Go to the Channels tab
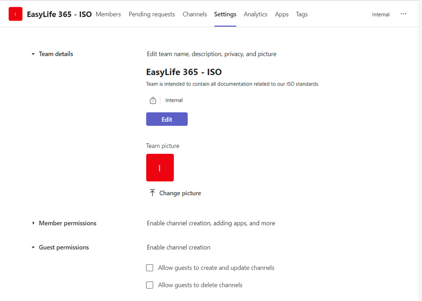Screen dimensions: 422x301 [194, 14]
